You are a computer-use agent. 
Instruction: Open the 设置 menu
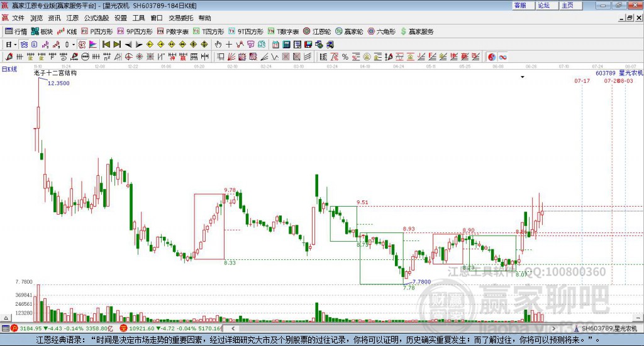click(x=121, y=18)
